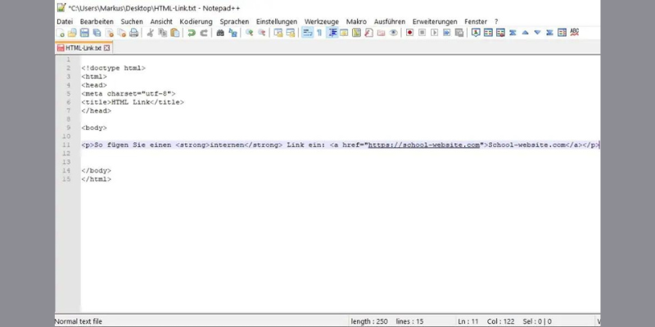Open the Kodierung menu
Viewport: 655px width, 327px height.
(x=196, y=20)
